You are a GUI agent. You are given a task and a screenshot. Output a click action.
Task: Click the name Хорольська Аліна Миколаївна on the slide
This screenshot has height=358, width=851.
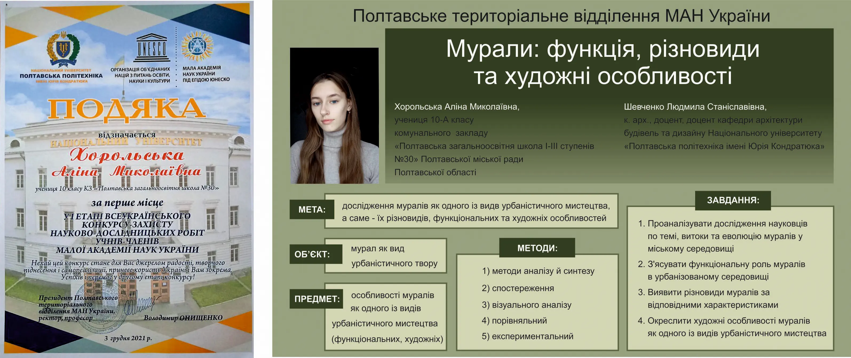point(457,107)
